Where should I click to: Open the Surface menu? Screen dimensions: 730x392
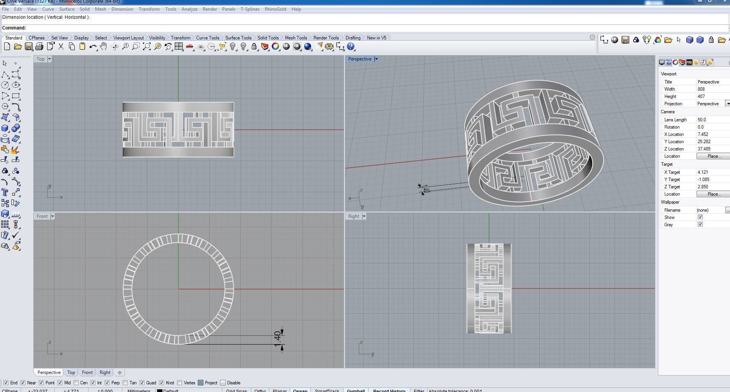[67, 9]
